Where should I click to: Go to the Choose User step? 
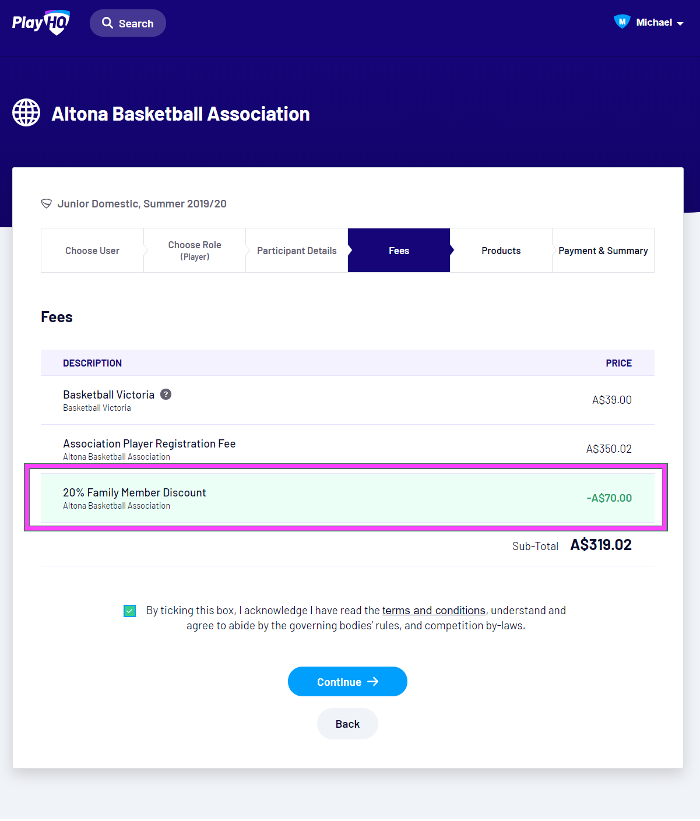[x=92, y=251]
